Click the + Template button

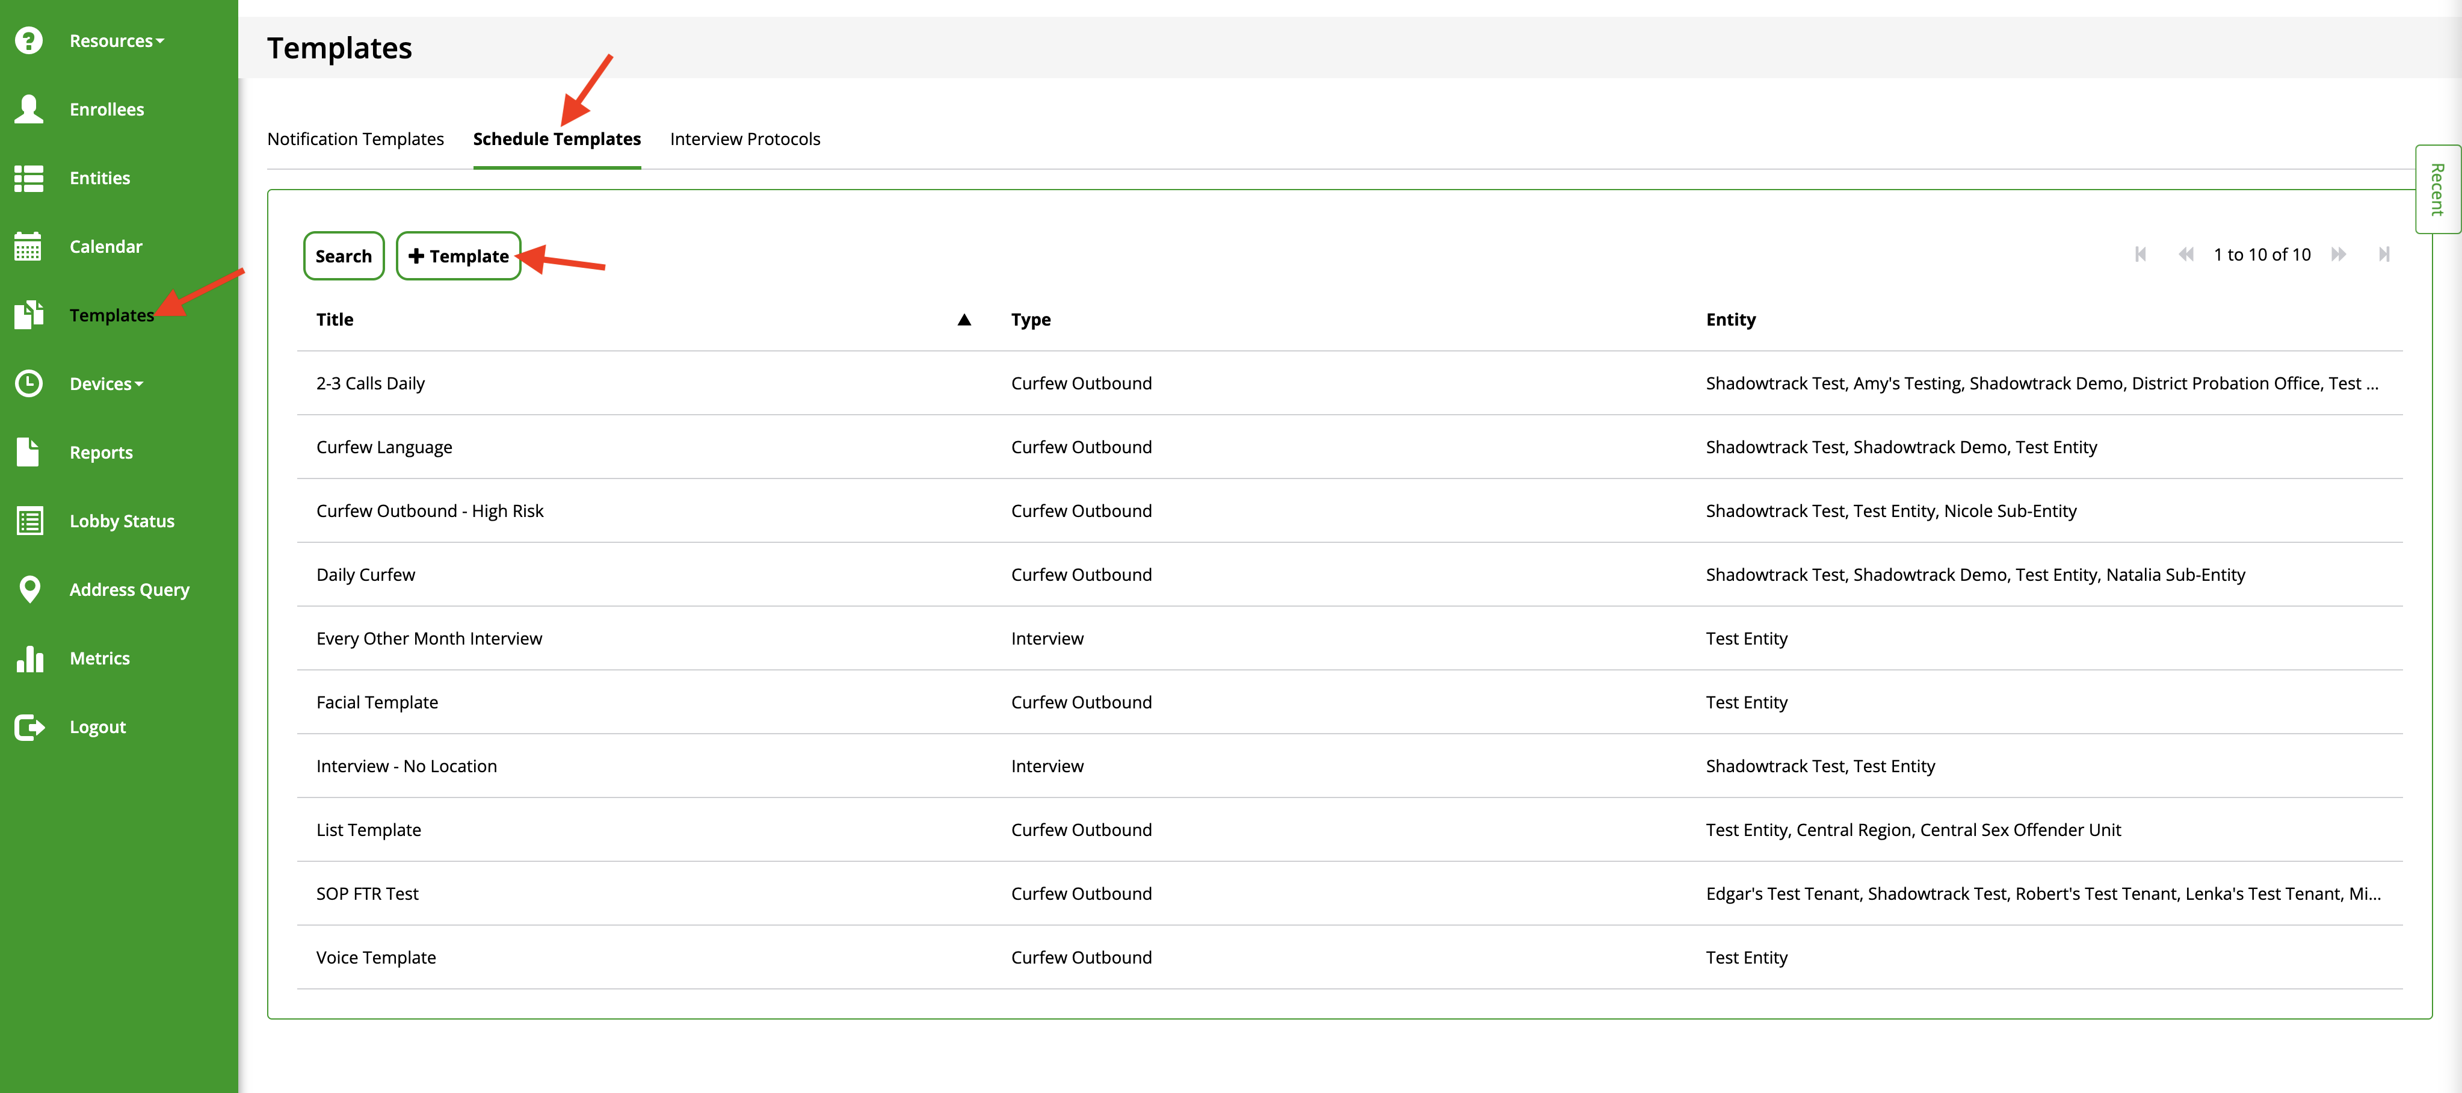click(458, 255)
